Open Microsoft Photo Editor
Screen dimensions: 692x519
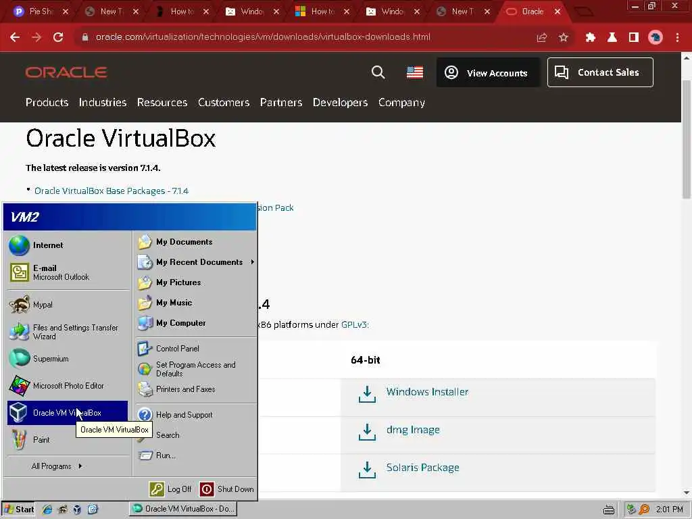67,385
